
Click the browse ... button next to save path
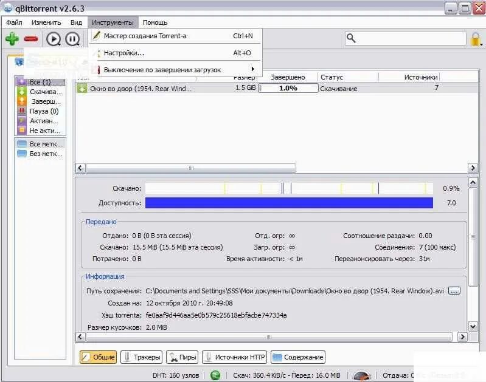pyautogui.click(x=454, y=291)
